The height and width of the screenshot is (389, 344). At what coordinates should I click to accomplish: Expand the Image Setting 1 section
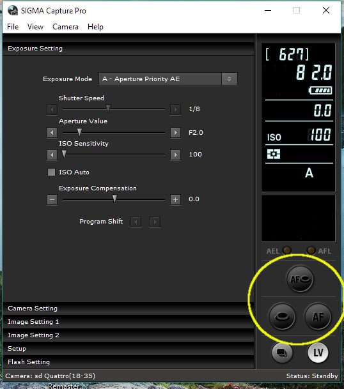[x=128, y=322]
